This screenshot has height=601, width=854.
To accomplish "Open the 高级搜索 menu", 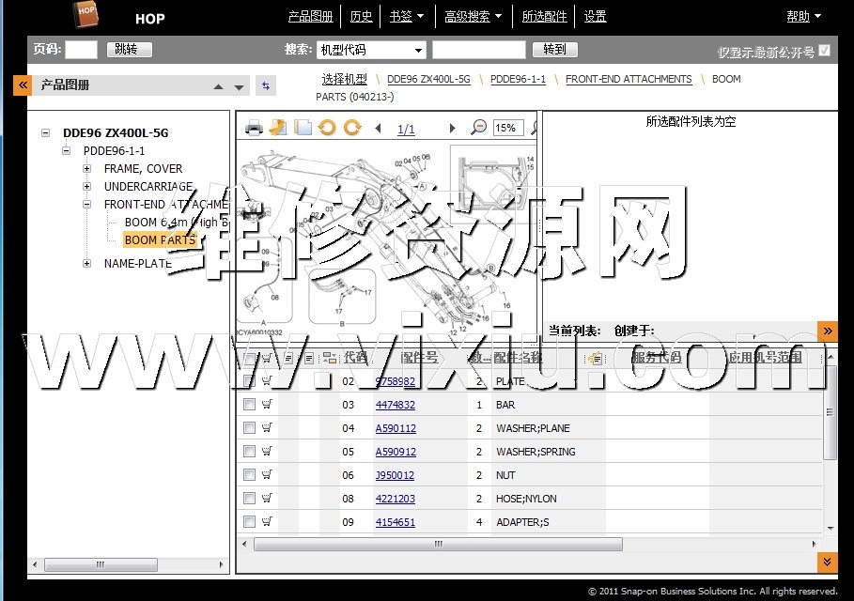I will click(x=474, y=16).
